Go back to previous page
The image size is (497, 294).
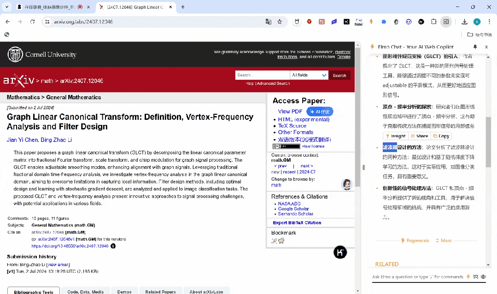click(8, 22)
